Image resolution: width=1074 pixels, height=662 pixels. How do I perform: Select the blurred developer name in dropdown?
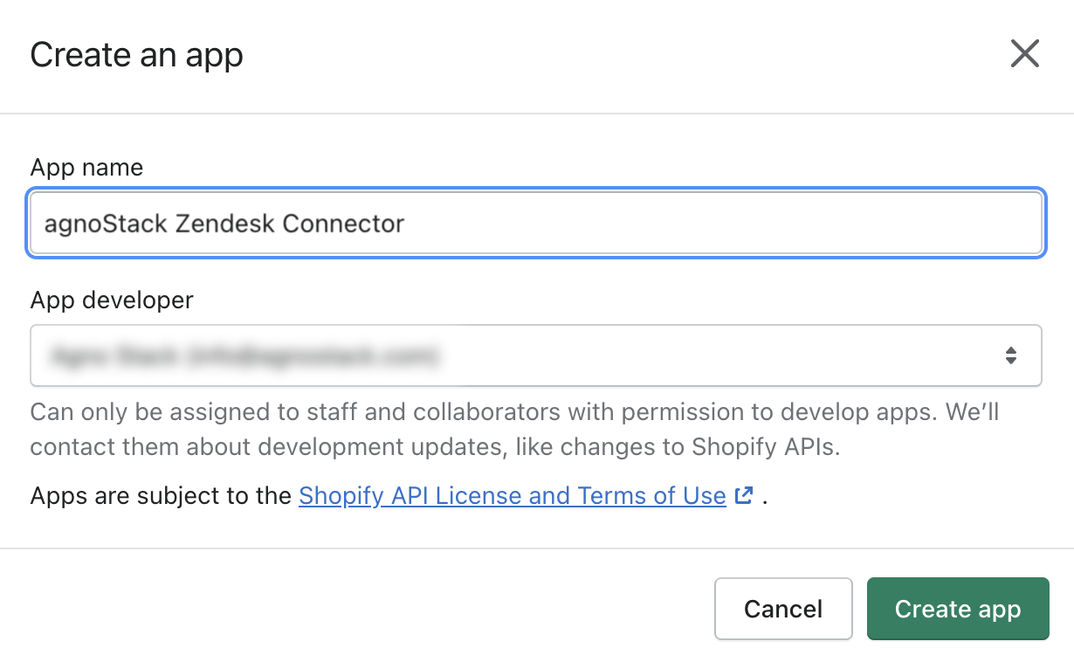click(244, 355)
